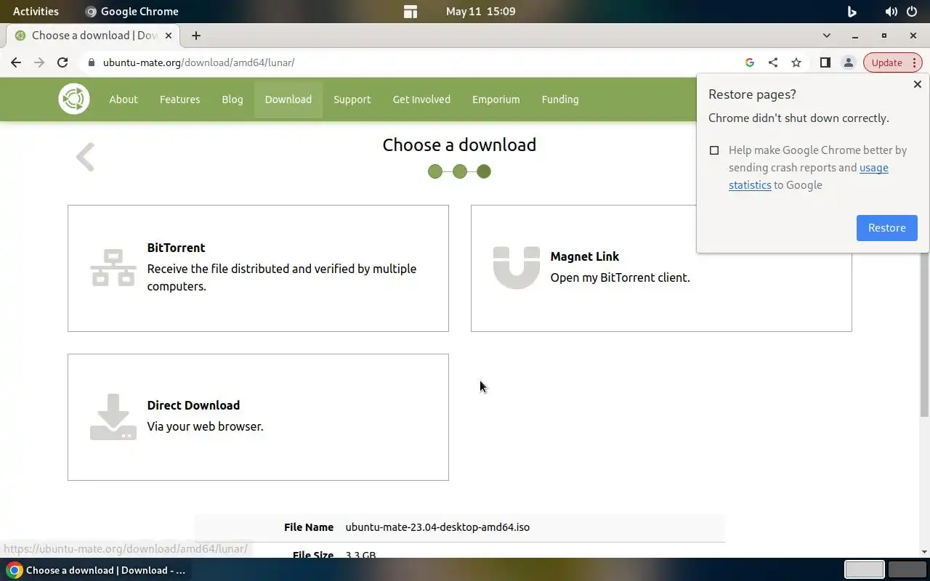Viewport: 930px width, 581px height.
Task: Open the Download menu
Action: pyautogui.click(x=288, y=99)
